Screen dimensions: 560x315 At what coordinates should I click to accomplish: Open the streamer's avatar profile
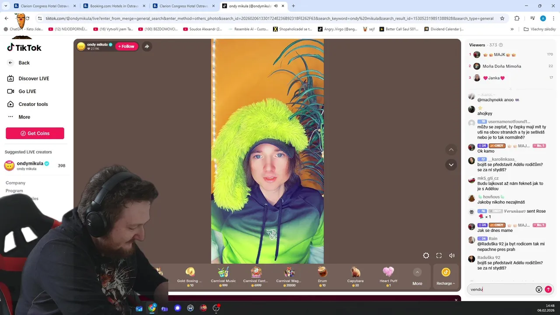click(x=81, y=46)
